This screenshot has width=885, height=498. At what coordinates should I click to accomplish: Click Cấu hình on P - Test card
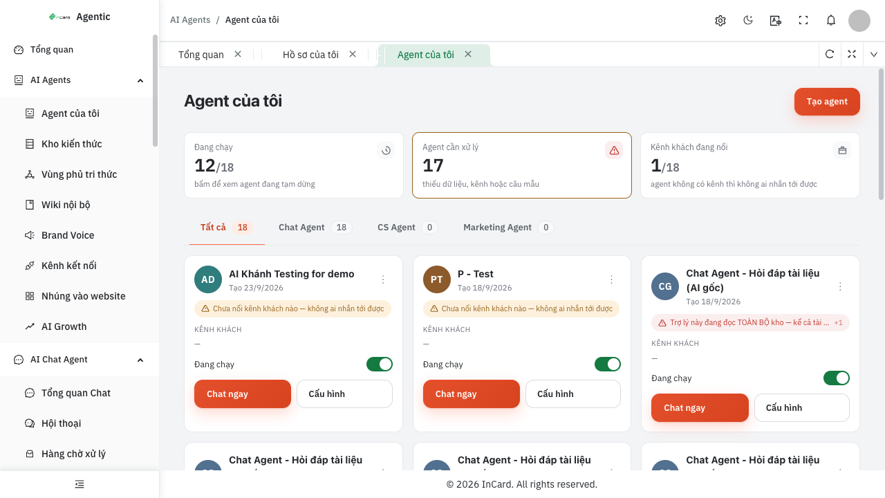pyautogui.click(x=573, y=394)
